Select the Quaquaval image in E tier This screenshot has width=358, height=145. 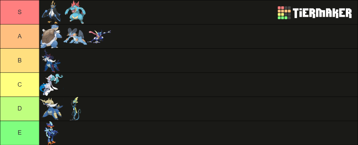(x=52, y=133)
